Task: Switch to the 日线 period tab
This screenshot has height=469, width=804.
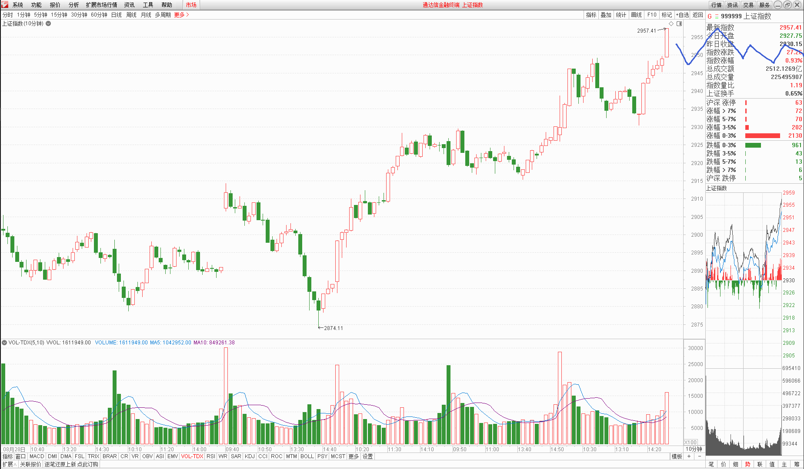Action: click(117, 15)
